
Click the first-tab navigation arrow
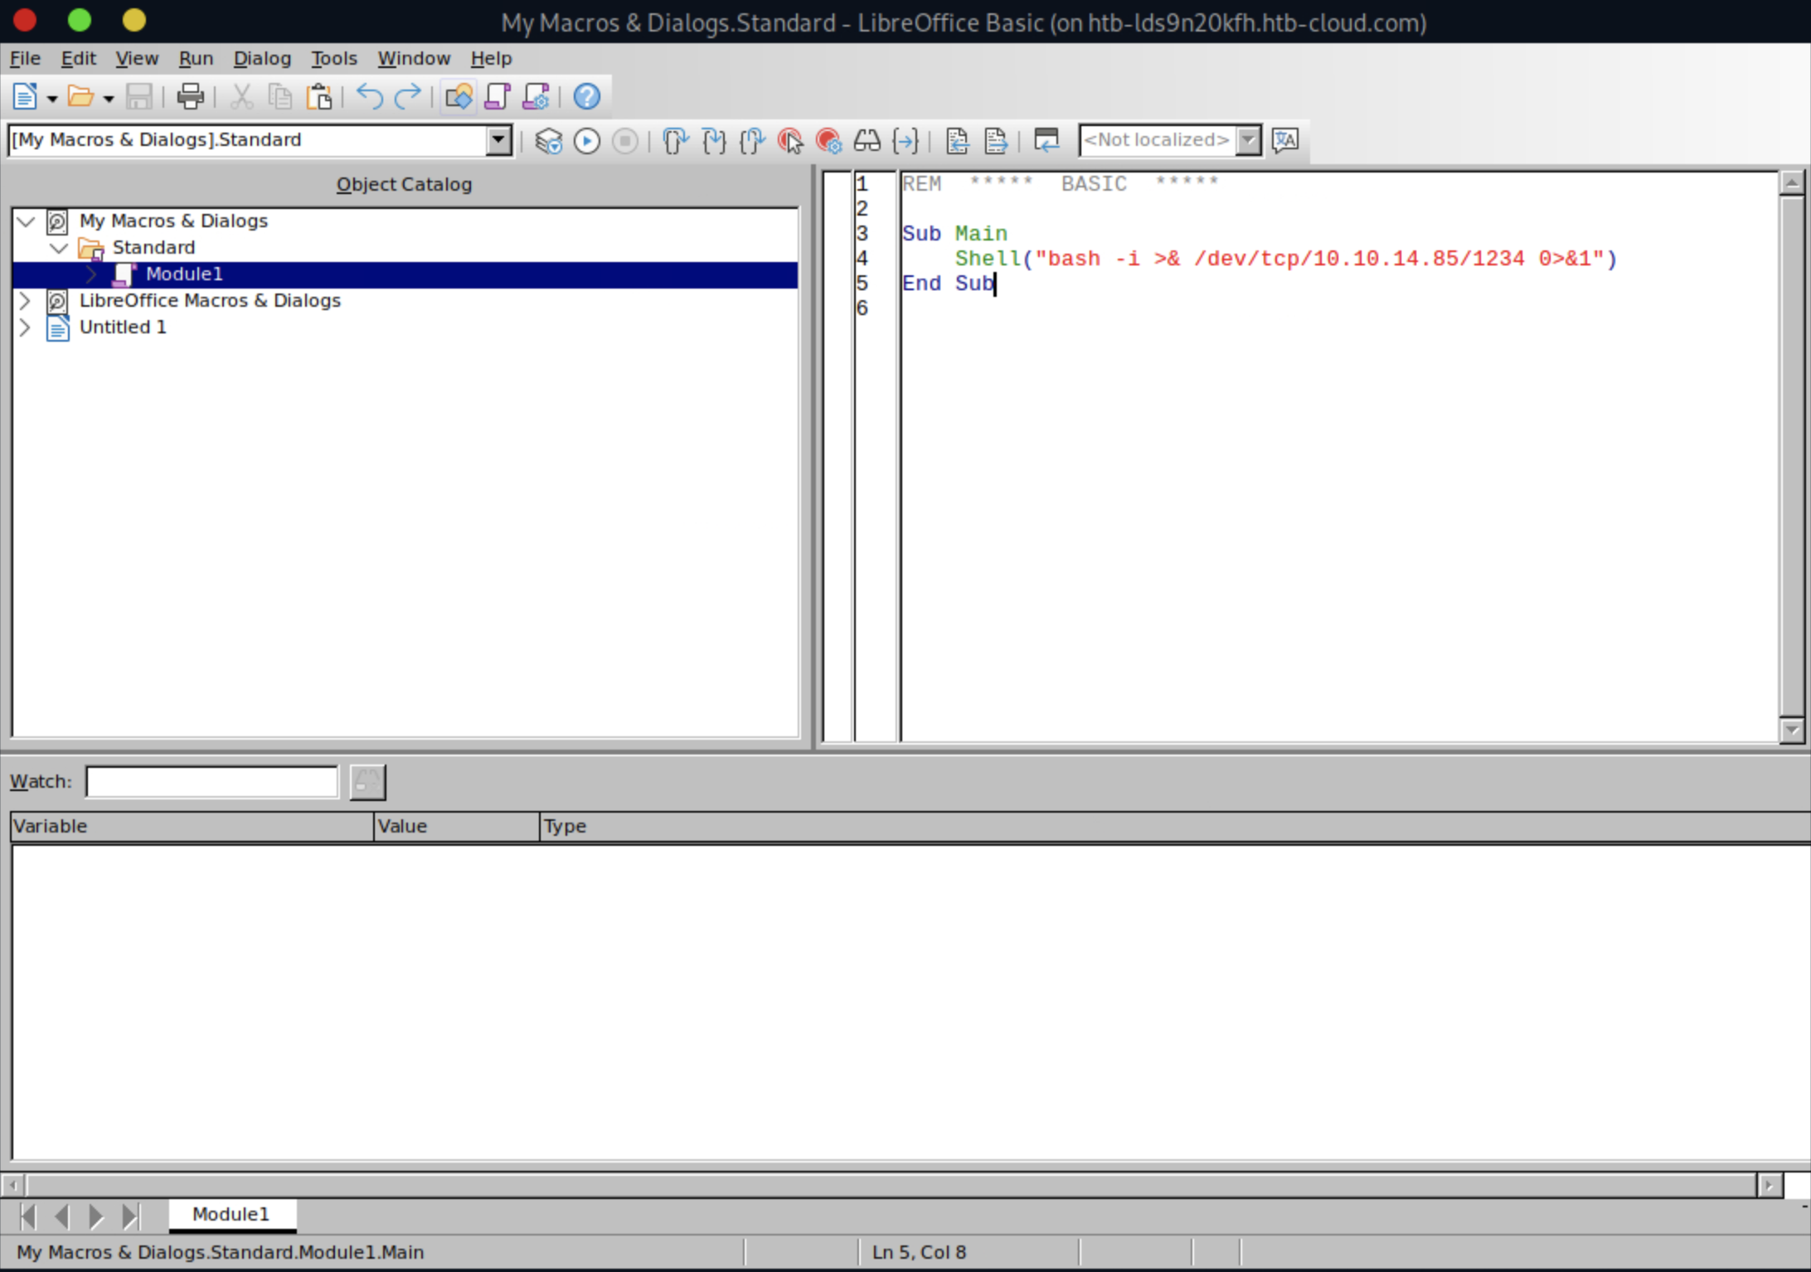(x=28, y=1216)
